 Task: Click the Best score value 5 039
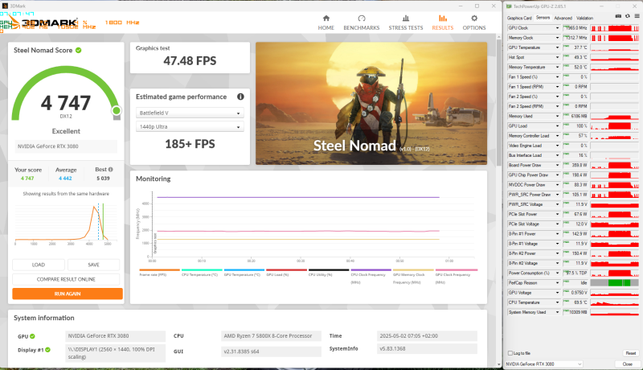pos(103,179)
